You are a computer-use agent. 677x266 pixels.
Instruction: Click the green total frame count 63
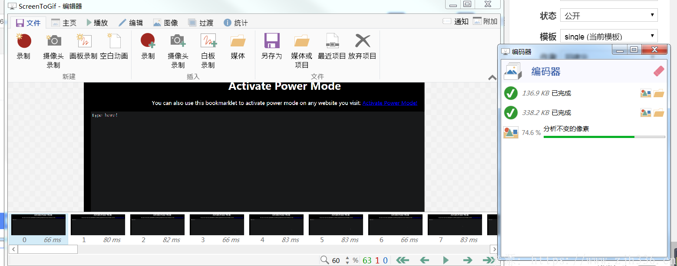(x=367, y=260)
